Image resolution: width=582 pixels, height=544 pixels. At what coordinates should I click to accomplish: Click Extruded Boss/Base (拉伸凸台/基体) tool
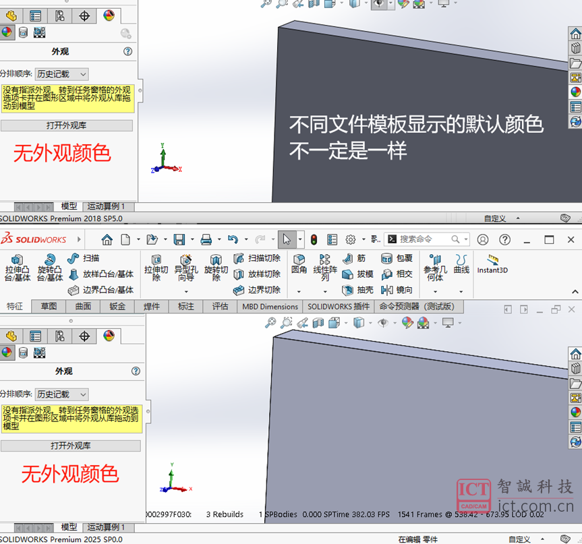pyautogui.click(x=18, y=268)
